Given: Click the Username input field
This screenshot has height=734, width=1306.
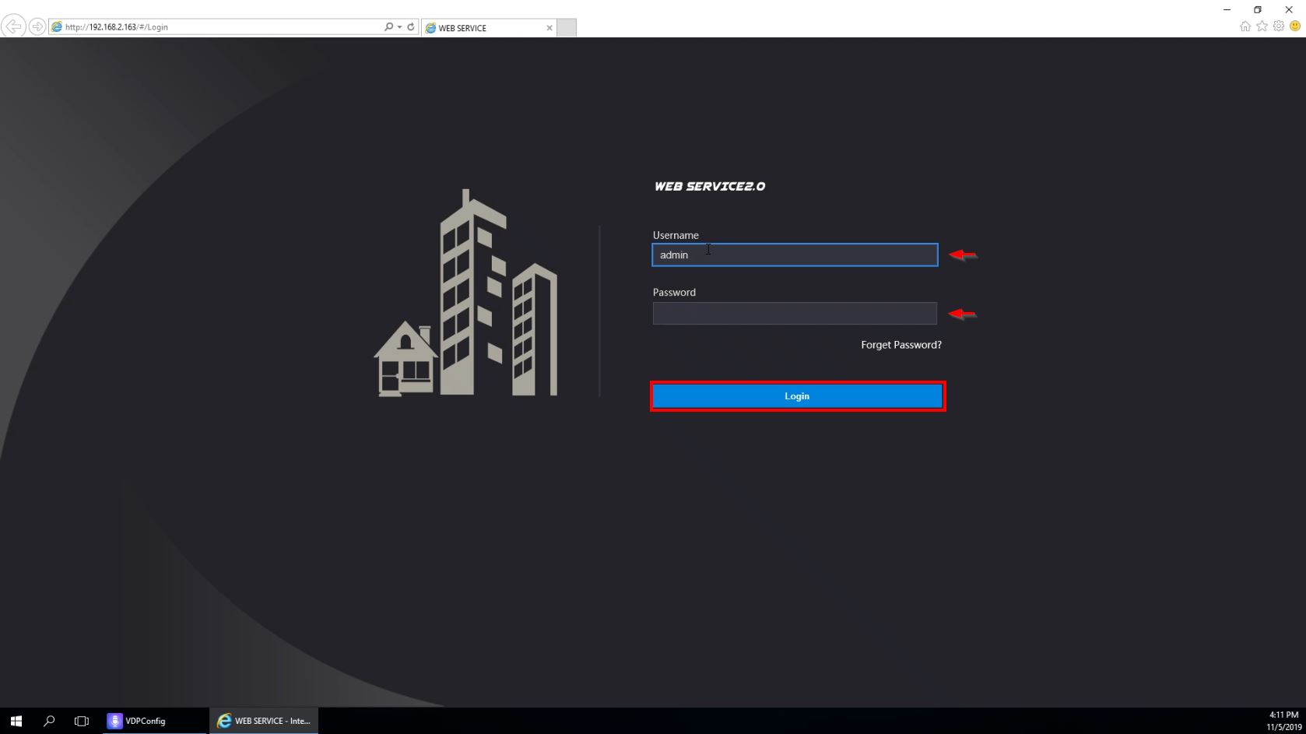Looking at the screenshot, I should [795, 255].
